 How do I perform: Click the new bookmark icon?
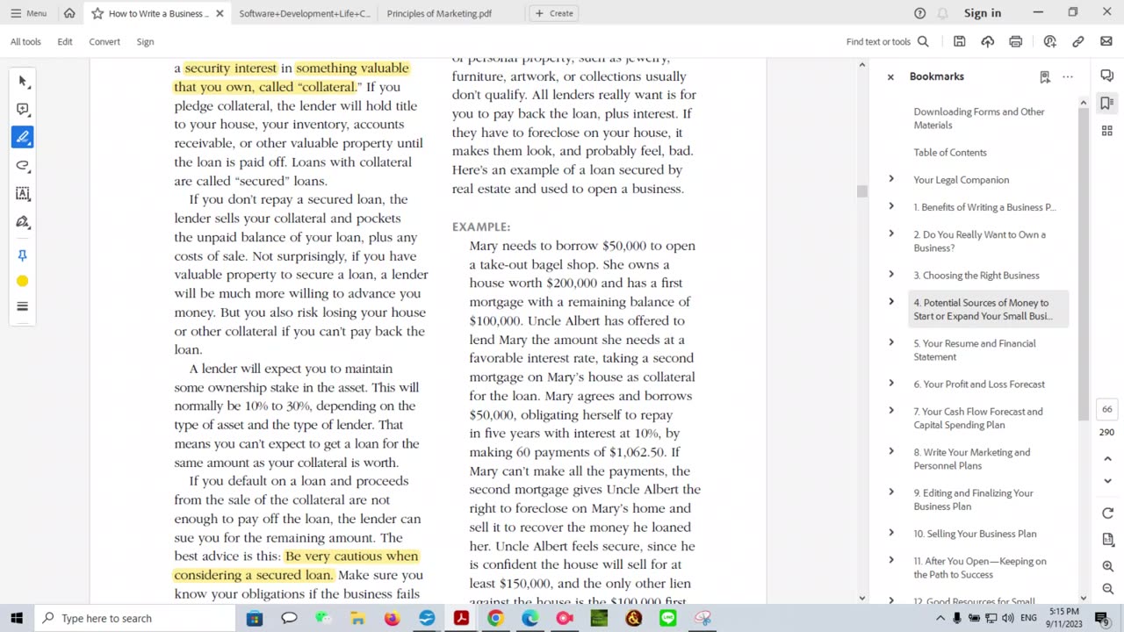1045,76
